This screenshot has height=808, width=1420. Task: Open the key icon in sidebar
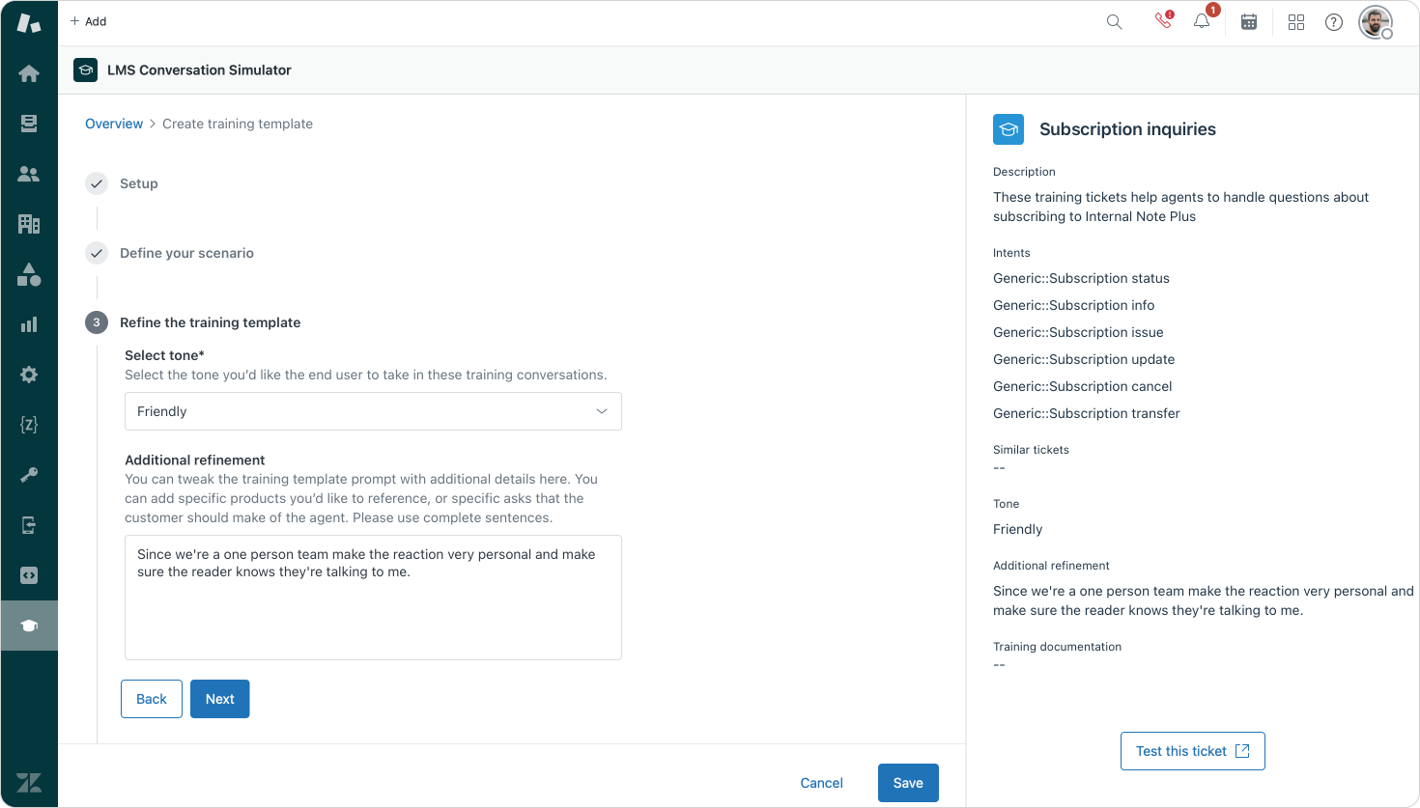29,475
